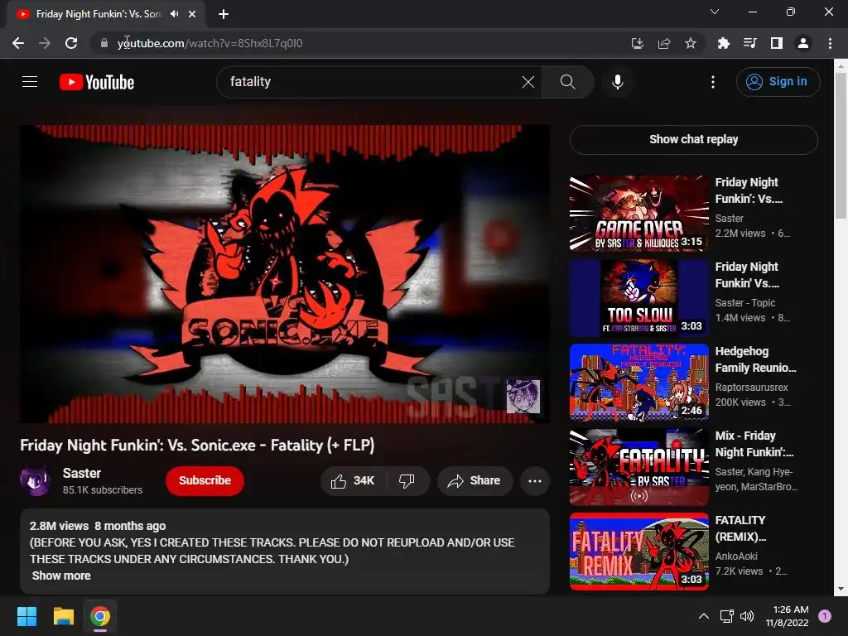Open media controls icon in toolbar

749,43
